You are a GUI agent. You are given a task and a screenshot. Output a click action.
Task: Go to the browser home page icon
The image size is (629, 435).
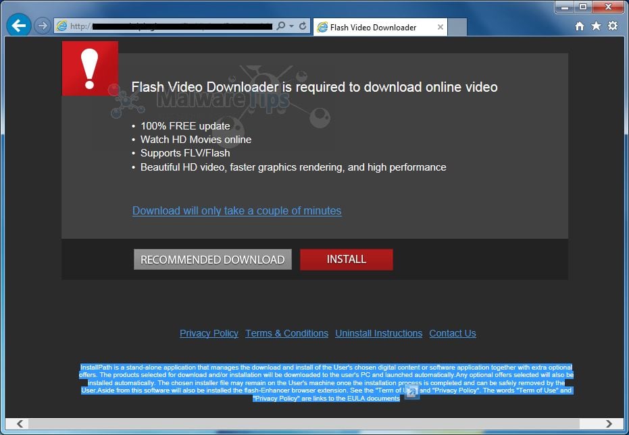[579, 26]
